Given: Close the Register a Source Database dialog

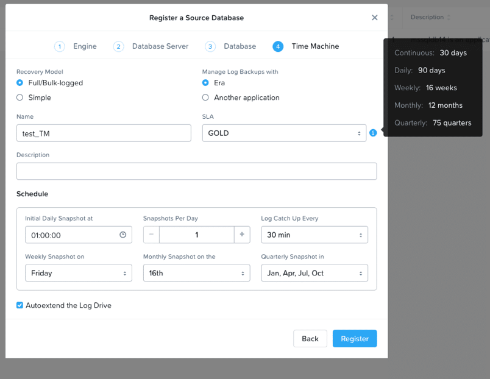Looking at the screenshot, I should 375,18.
